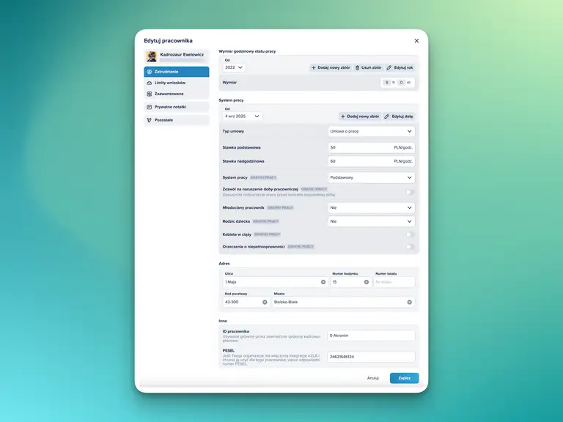Viewport: 563px width, 422px height.
Task: Click the Anuluj button
Action: click(372, 378)
